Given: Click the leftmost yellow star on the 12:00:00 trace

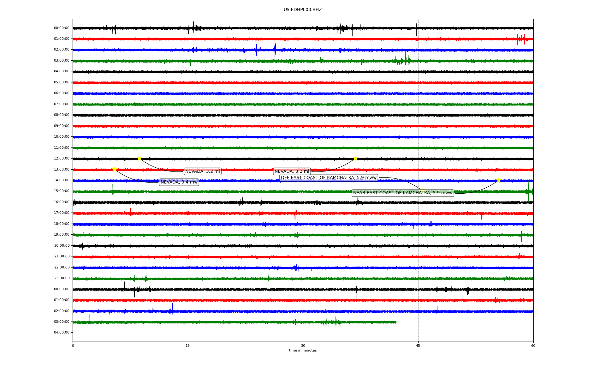Looking at the screenshot, I should (x=139, y=158).
